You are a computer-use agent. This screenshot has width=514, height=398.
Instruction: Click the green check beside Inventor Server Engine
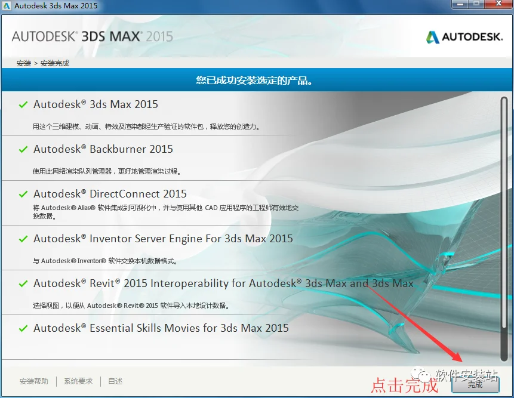pyautogui.click(x=23, y=239)
